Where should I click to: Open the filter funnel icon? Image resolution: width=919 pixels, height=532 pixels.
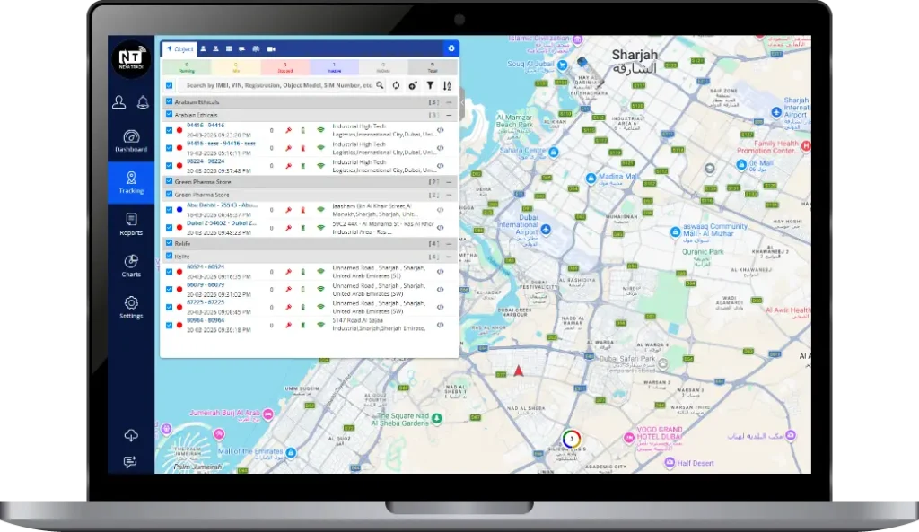tap(430, 85)
